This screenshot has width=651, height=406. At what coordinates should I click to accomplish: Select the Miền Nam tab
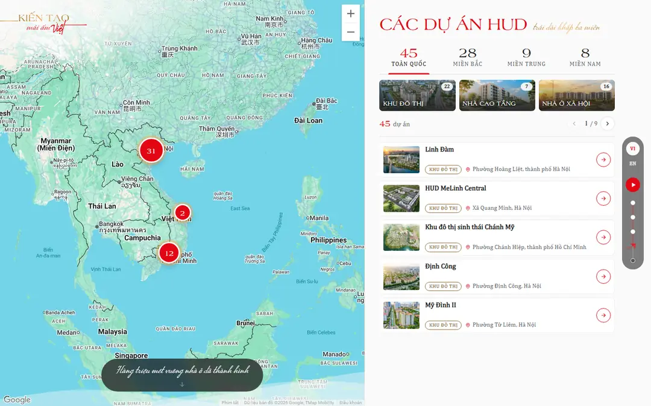tap(585, 58)
